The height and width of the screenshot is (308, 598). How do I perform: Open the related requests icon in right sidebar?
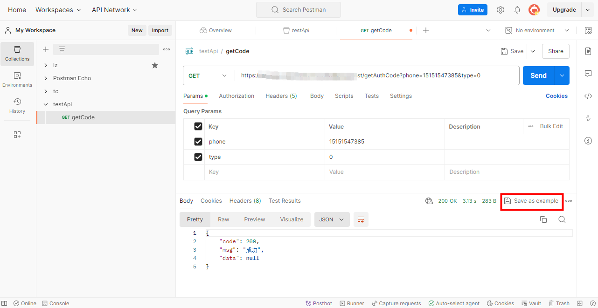click(x=588, y=118)
